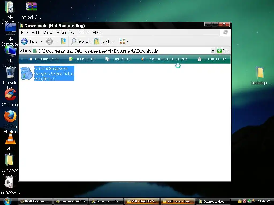
Task: Click E-mail this file
Action: coord(212,59)
